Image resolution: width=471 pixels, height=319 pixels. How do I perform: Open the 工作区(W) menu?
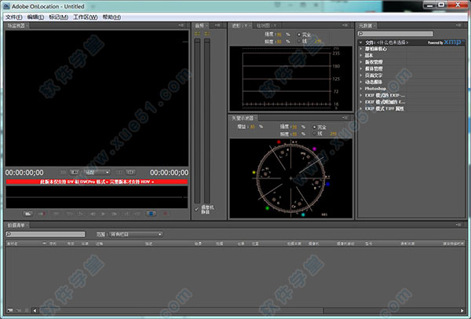pos(86,17)
